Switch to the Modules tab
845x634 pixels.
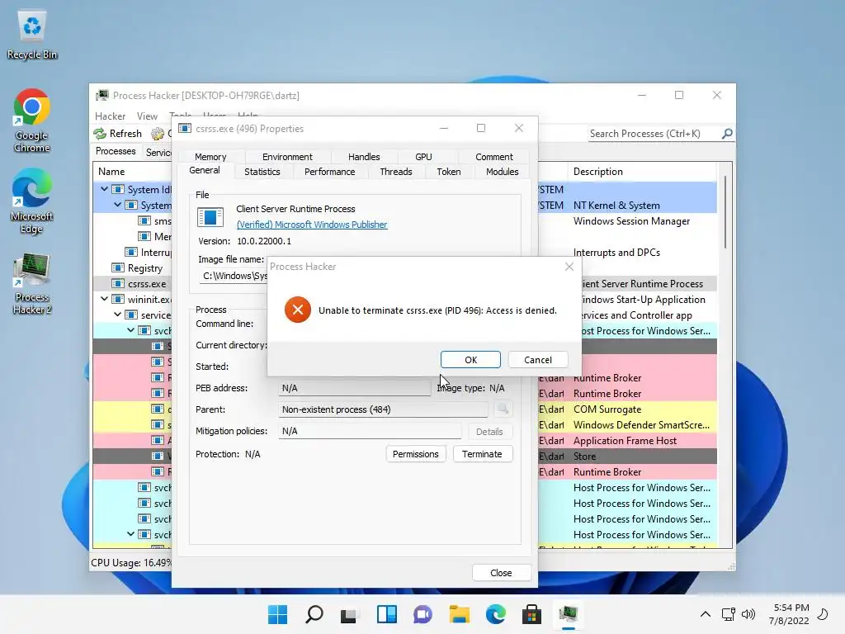pos(502,172)
